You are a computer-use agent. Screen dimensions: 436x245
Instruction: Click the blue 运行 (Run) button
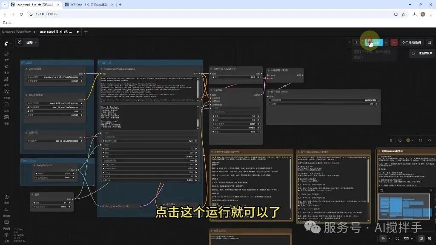pyautogui.click(x=374, y=42)
